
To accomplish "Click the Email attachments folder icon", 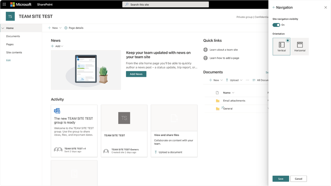I will point(218,101).
